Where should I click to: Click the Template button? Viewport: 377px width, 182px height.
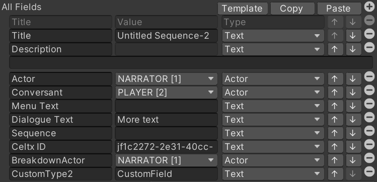[243, 9]
